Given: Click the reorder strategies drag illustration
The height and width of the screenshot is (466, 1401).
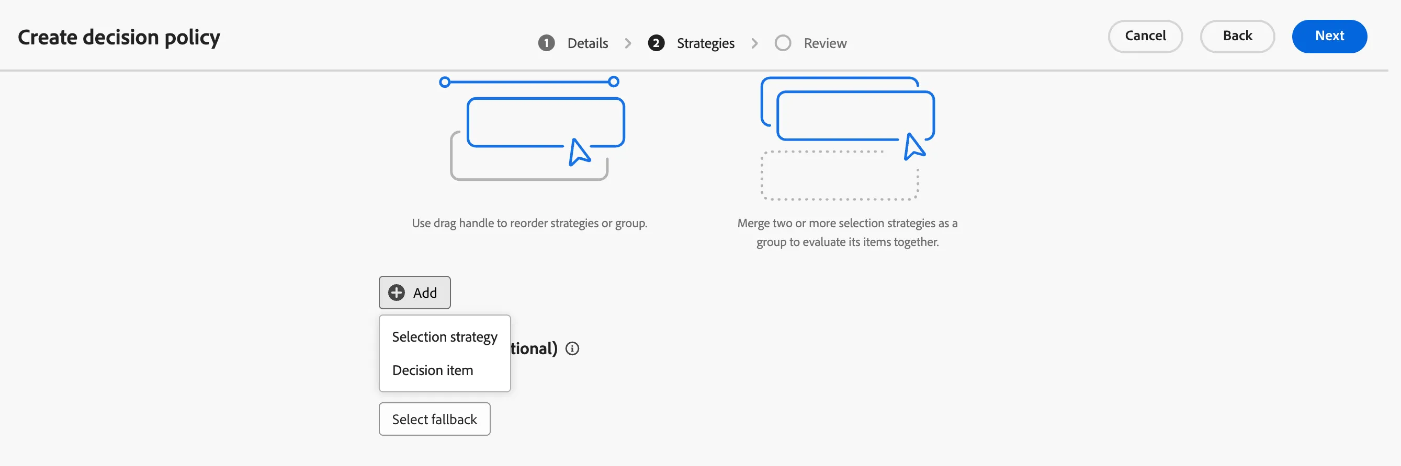Looking at the screenshot, I should click(x=532, y=128).
